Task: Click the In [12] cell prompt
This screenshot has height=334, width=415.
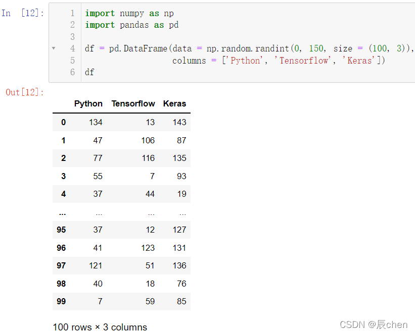Action: [23, 13]
